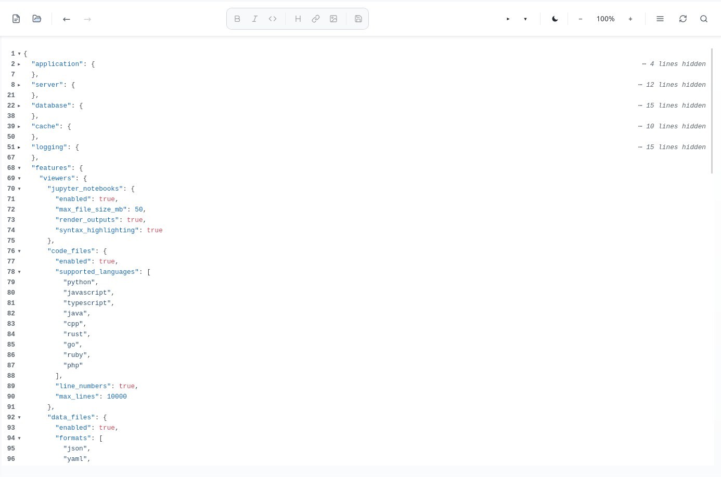Expand the "cache" section
721x477 pixels.
click(x=19, y=126)
